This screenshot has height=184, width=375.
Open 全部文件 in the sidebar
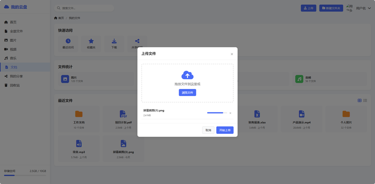coord(25,31)
